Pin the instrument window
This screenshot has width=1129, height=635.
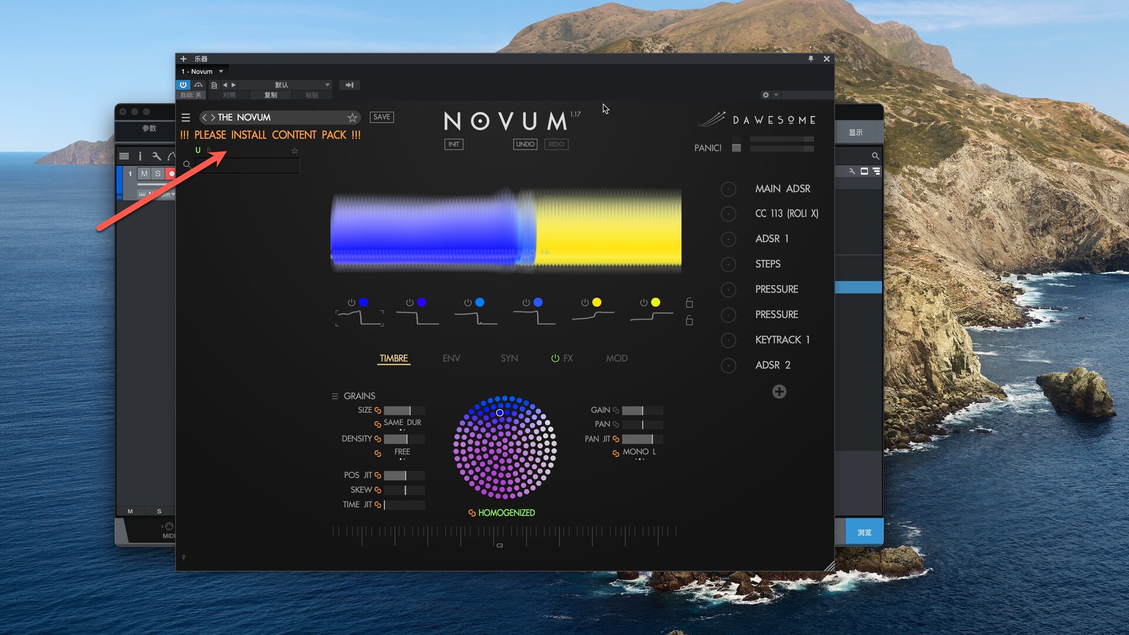pyautogui.click(x=811, y=59)
